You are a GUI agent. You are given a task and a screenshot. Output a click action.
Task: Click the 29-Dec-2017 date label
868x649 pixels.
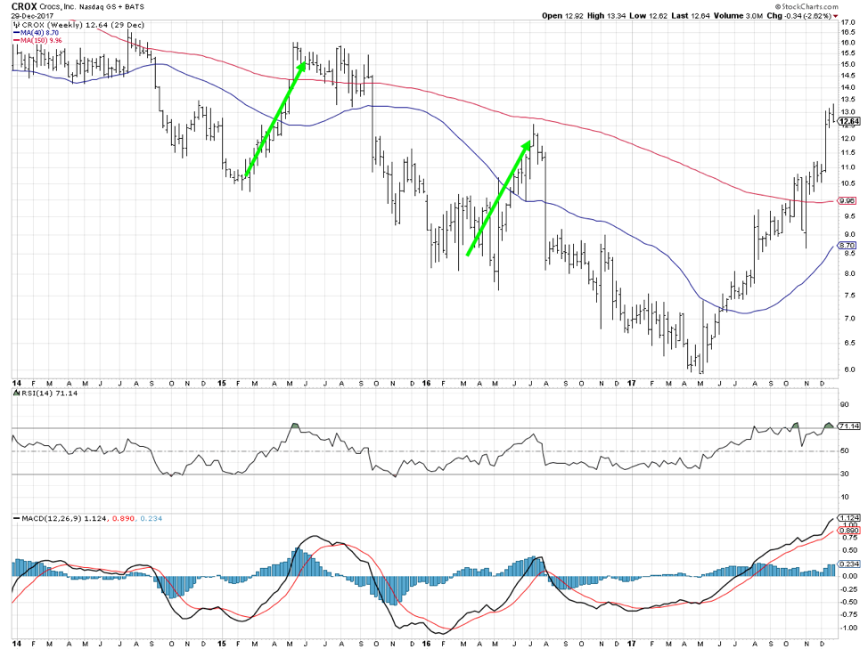(x=32, y=16)
